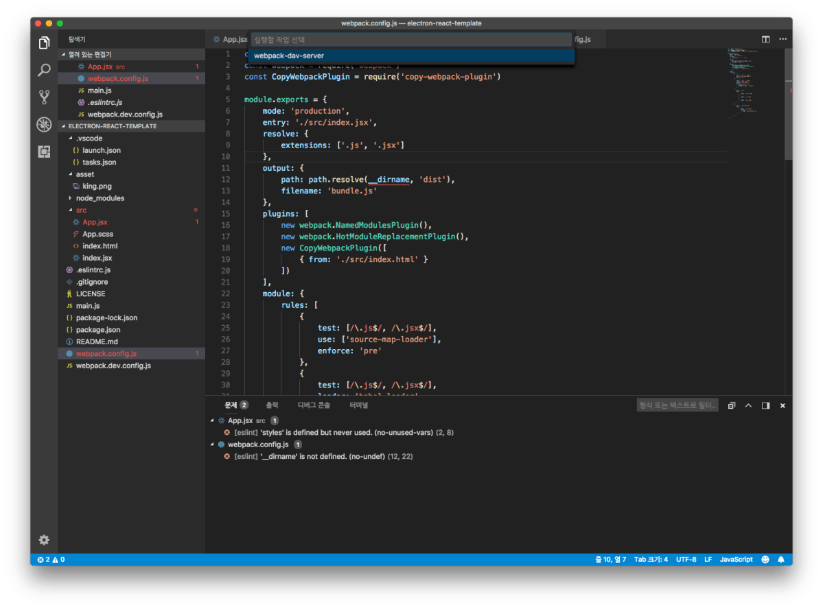Open the Explorer view in activity bar
The height and width of the screenshot is (609, 823).
44,43
